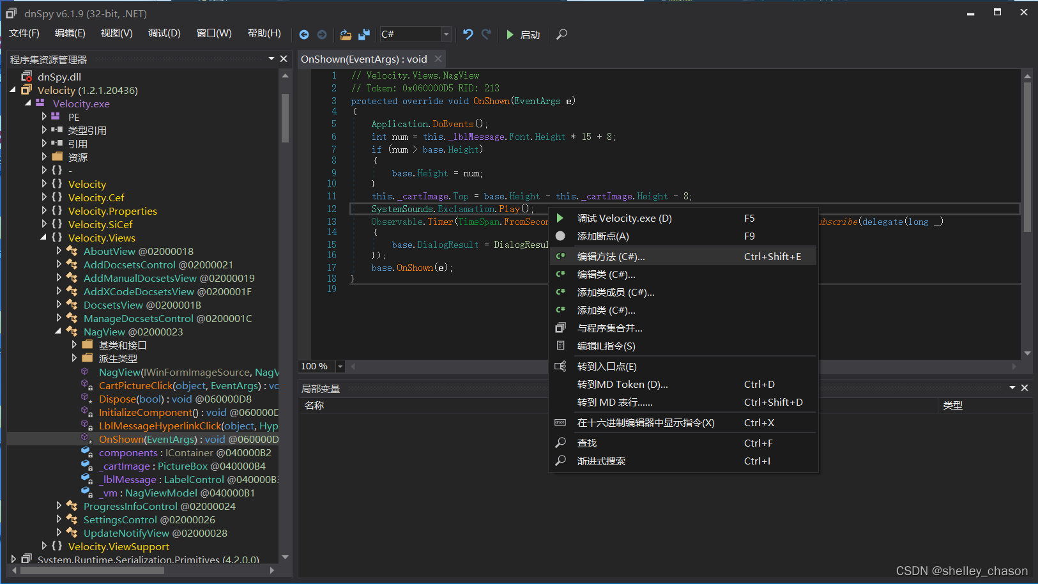The image size is (1038, 584).
Task: Open the assembly explorer panel options dropdown
Action: [271, 59]
